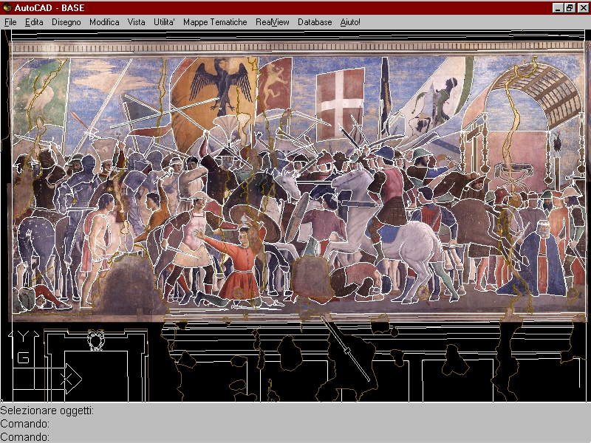The width and height of the screenshot is (591, 443).
Task: Click the AutoCAD application icon in title bar
Action: pyautogui.click(x=7, y=7)
